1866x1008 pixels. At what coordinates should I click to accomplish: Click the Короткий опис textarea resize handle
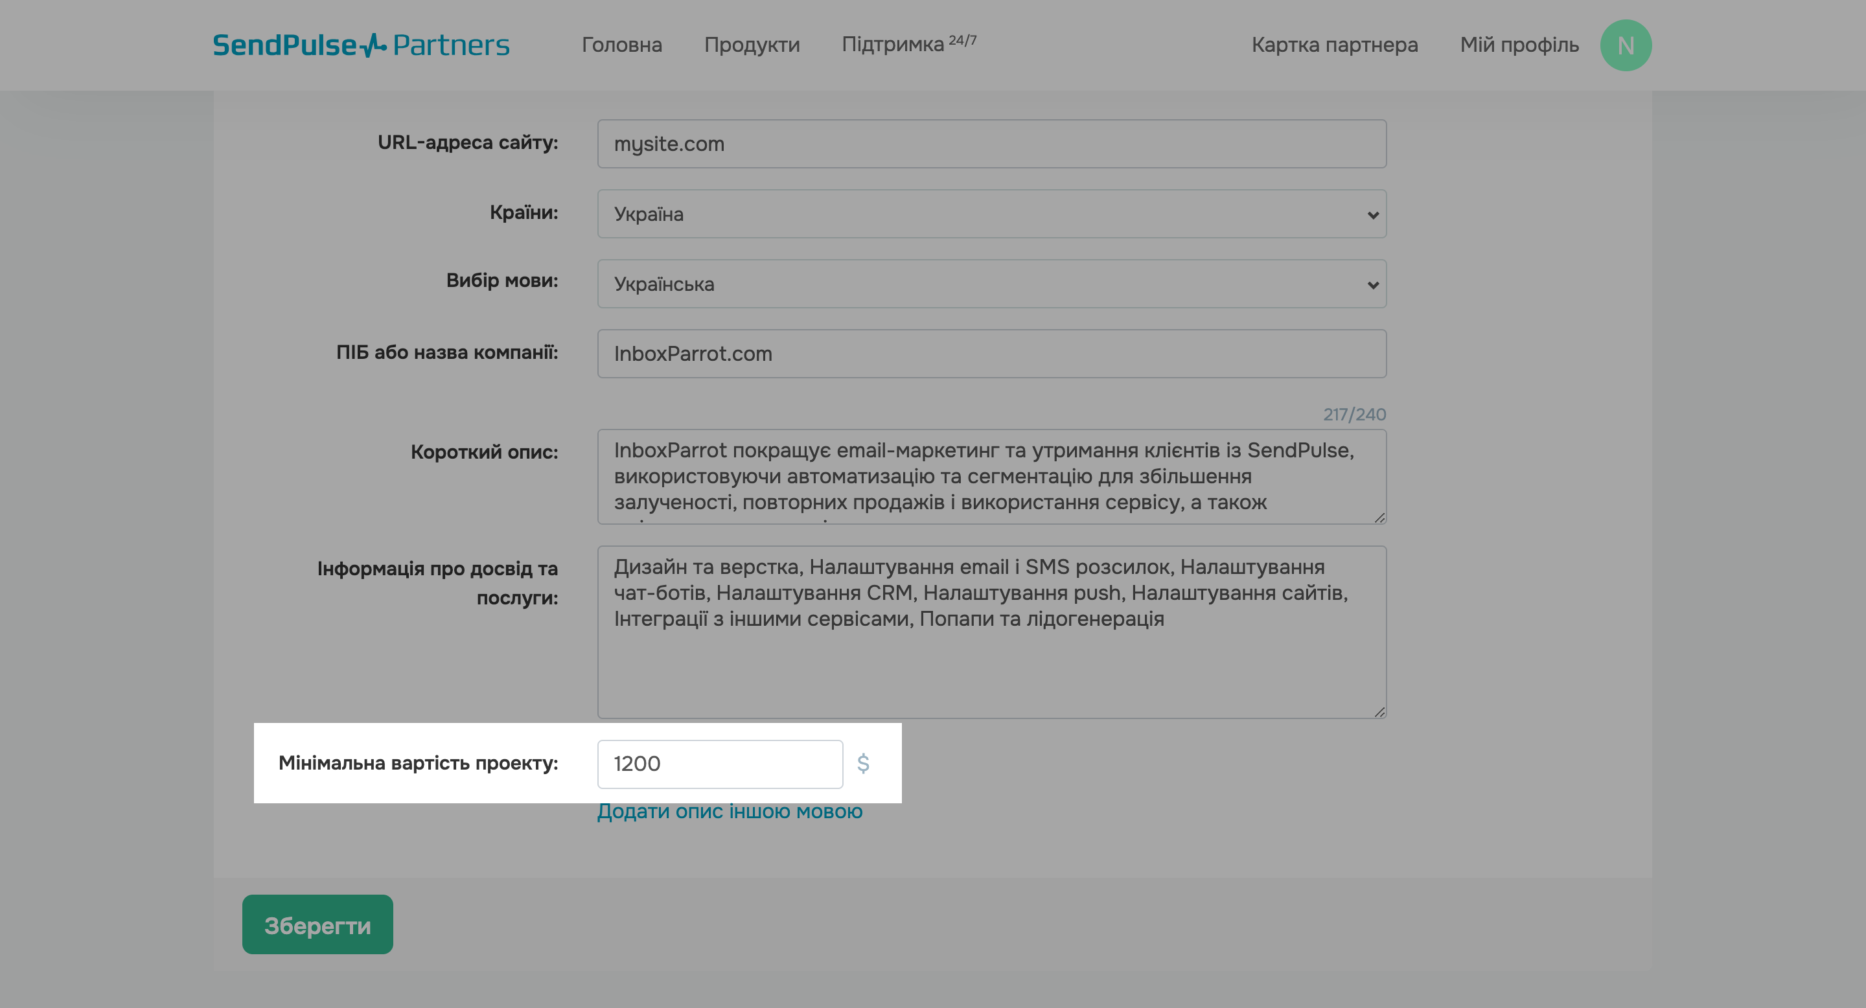pyautogui.click(x=1379, y=517)
